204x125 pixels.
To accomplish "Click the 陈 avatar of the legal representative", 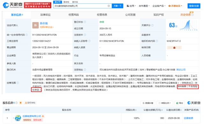I will point(35,25).
